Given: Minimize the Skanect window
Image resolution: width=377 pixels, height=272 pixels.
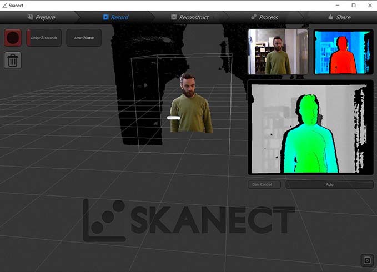Looking at the screenshot, I should 338,6.
